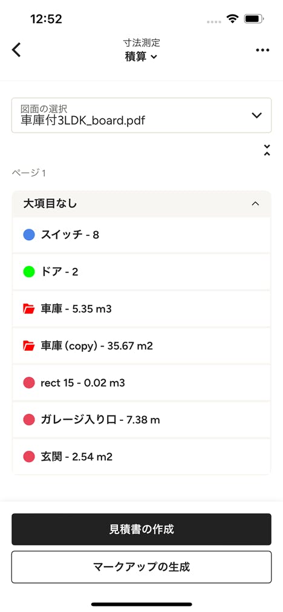Collapse the 大項目なし section chevron
This screenshot has height=612, width=283.
tap(255, 204)
